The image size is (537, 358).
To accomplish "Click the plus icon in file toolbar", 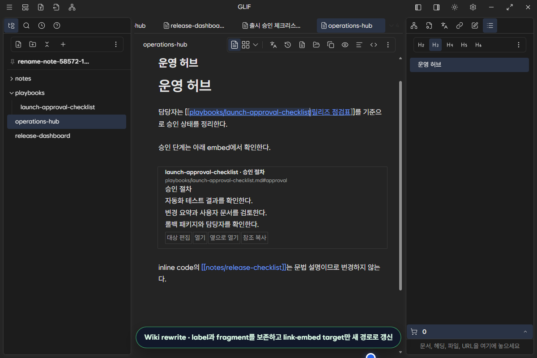I will click(63, 44).
